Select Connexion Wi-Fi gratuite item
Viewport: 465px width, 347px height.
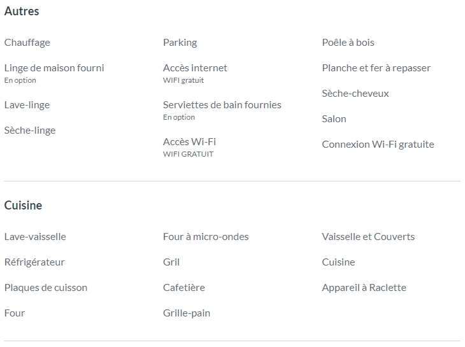coord(378,145)
